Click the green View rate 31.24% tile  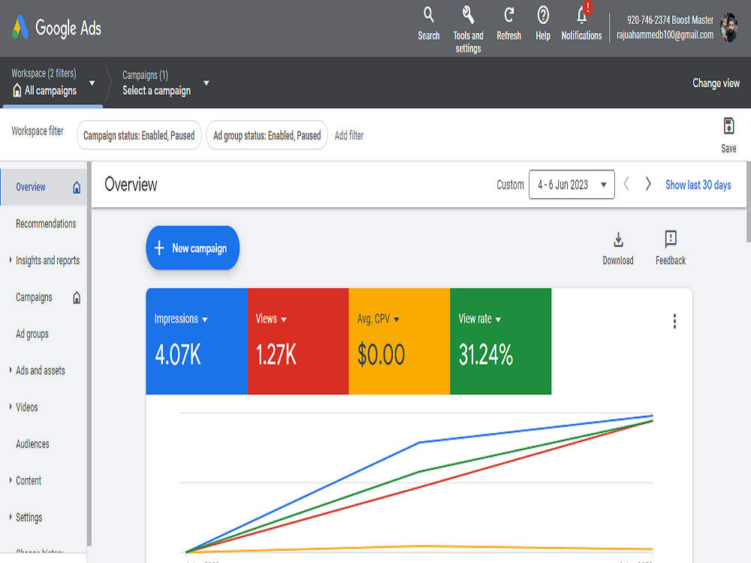coord(500,342)
